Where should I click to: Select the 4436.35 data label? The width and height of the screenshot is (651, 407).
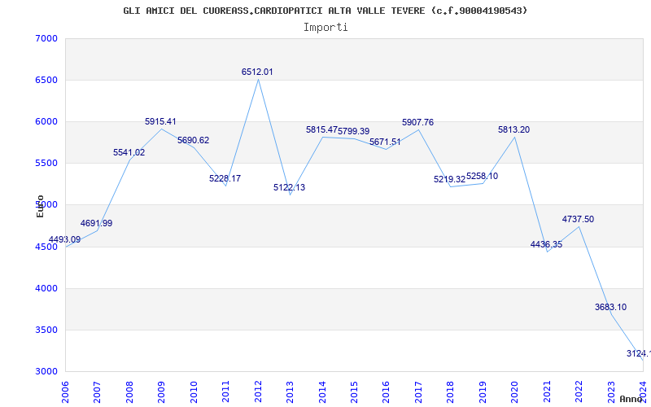tap(546, 245)
